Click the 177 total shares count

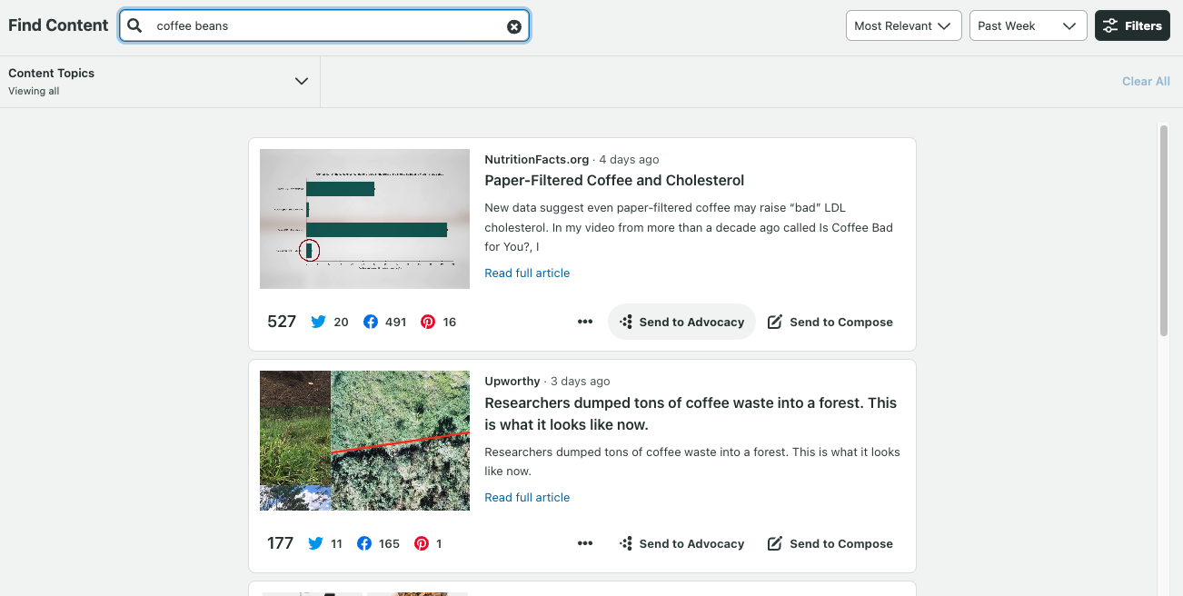coord(280,543)
